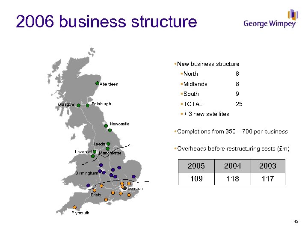Viewport: 308px width, 231px height.
Task: Select the Plymouth orange marker
Action: (x=74, y=207)
